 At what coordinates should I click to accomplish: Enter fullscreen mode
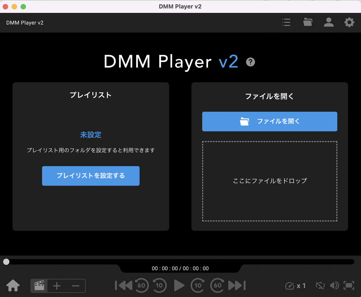349,286
